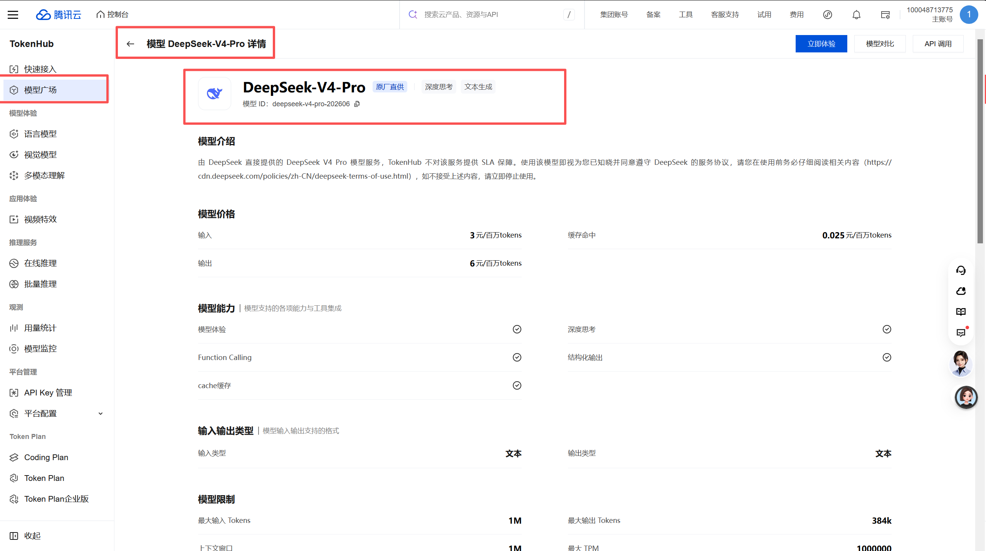Click the 文本生成 tag
The width and height of the screenshot is (986, 551).
pos(478,87)
